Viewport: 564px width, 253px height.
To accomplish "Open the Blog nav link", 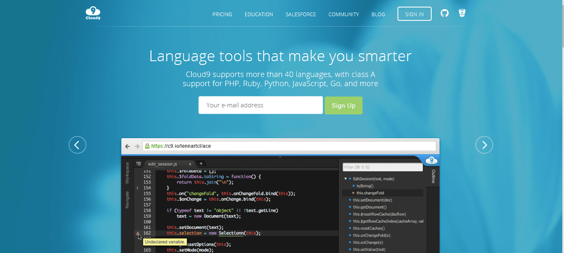I will [x=378, y=14].
